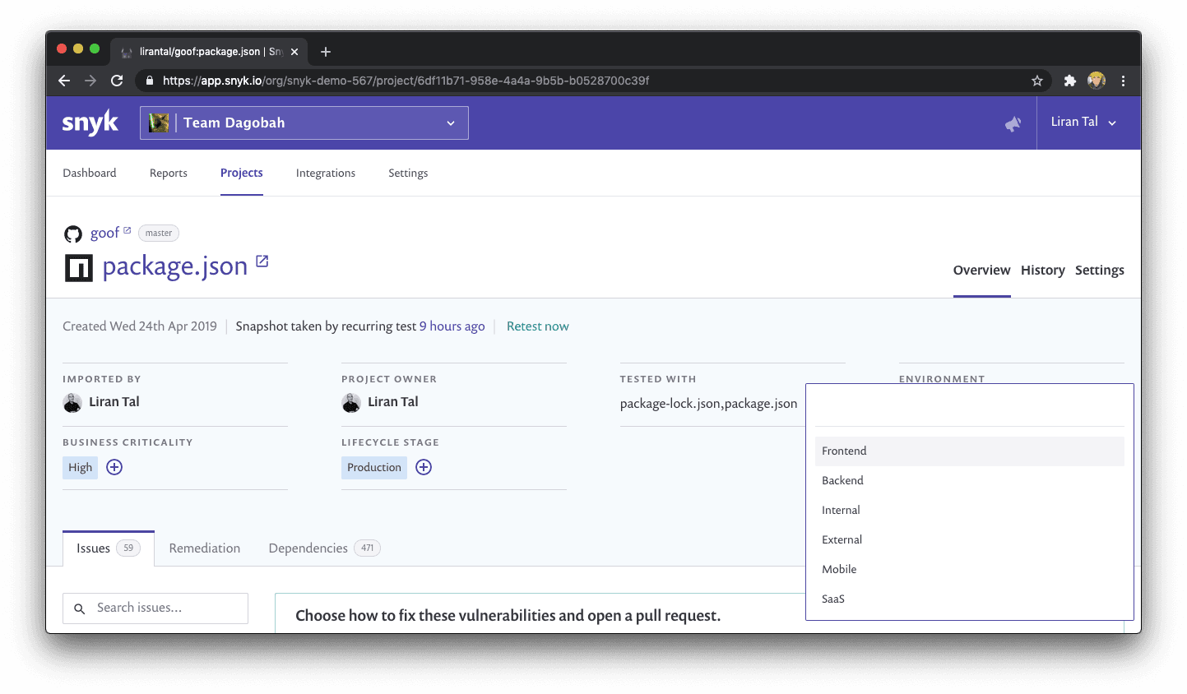Click the npm icon beside package.json
1187x694 pixels.
click(79, 268)
